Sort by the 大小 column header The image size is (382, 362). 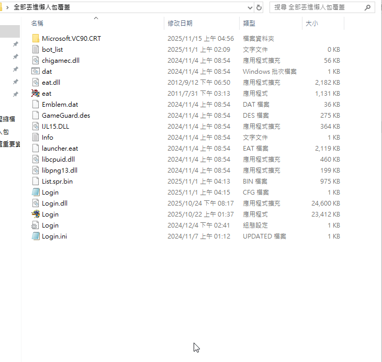[312, 24]
